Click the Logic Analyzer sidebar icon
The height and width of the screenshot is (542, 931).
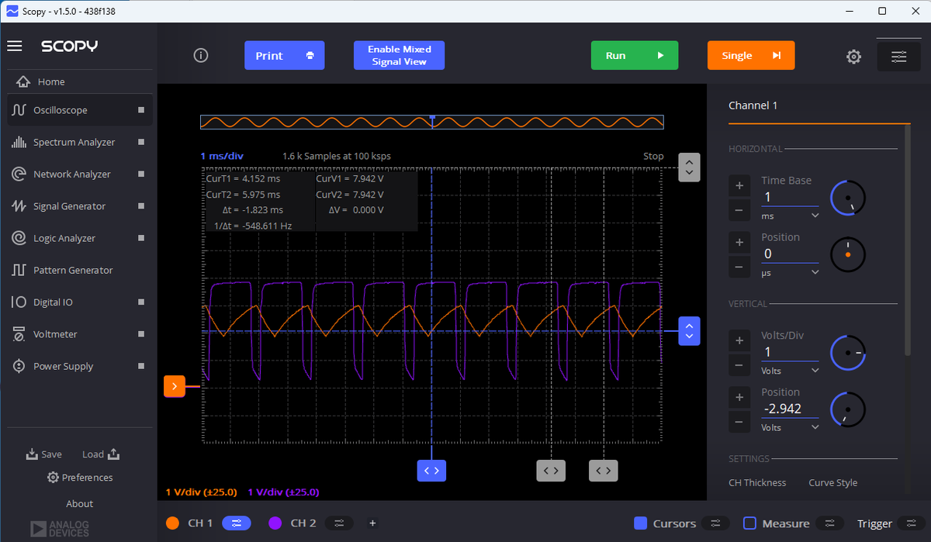(19, 238)
